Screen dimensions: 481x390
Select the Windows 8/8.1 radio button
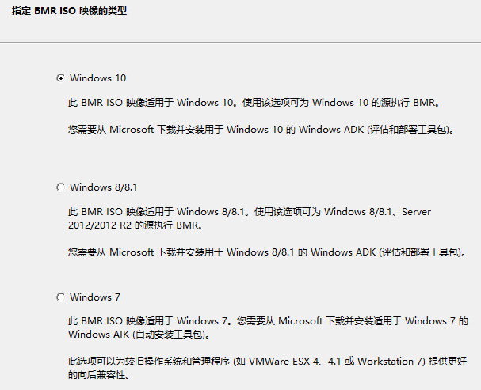60,187
